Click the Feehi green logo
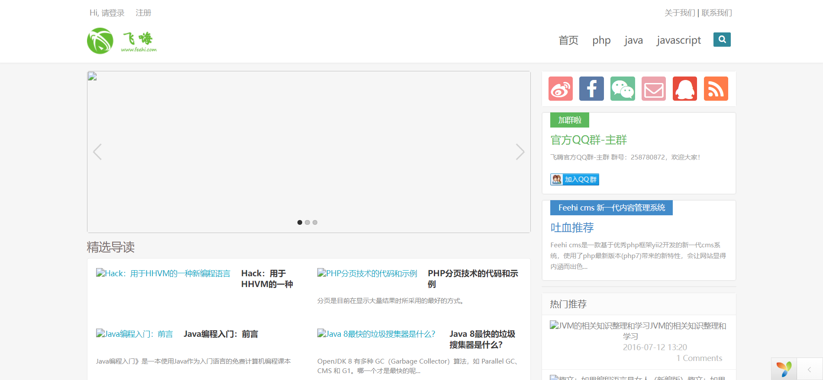The image size is (823, 380). pos(122,41)
